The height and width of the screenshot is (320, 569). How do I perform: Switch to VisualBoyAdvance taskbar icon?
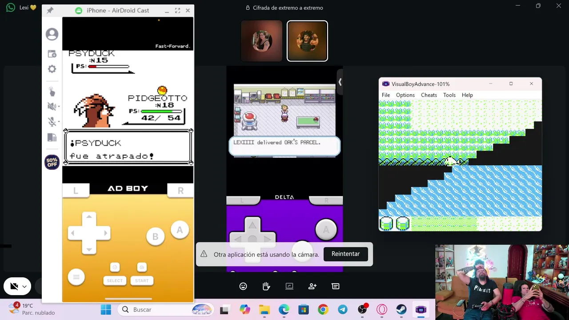[421, 310]
